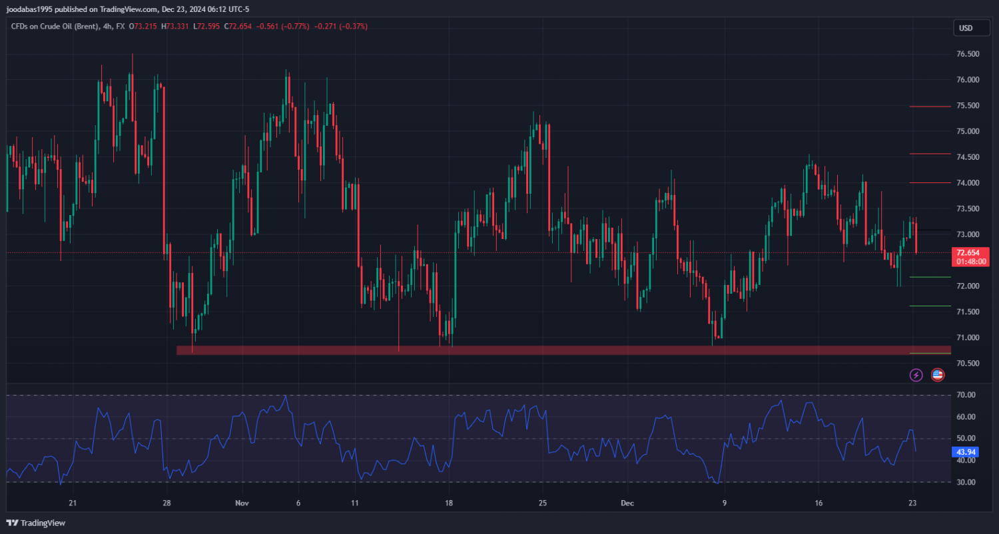This screenshot has height=534, width=999.
Task: Click the high value H73.331
Action: click(x=176, y=27)
